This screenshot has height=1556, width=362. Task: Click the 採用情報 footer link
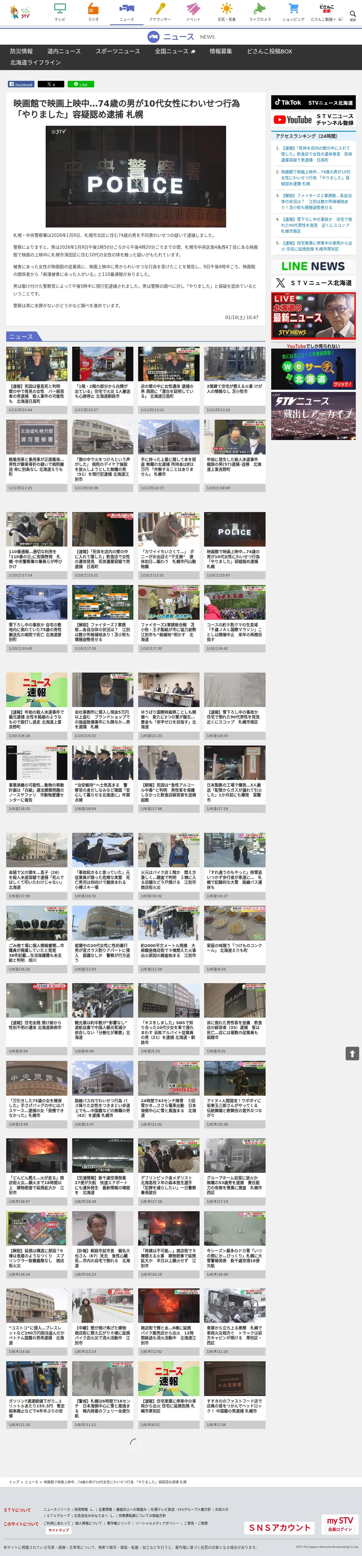click(x=81, y=1509)
